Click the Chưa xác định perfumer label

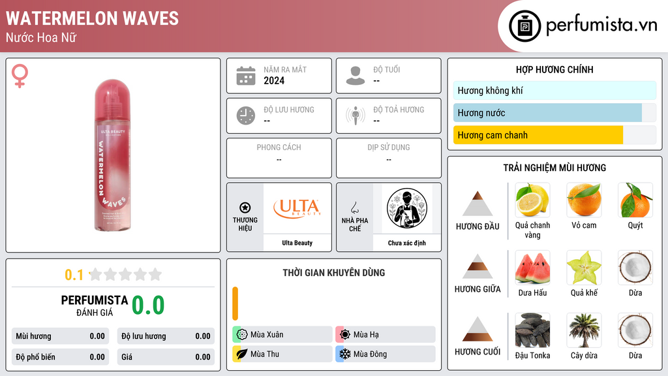coord(407,243)
